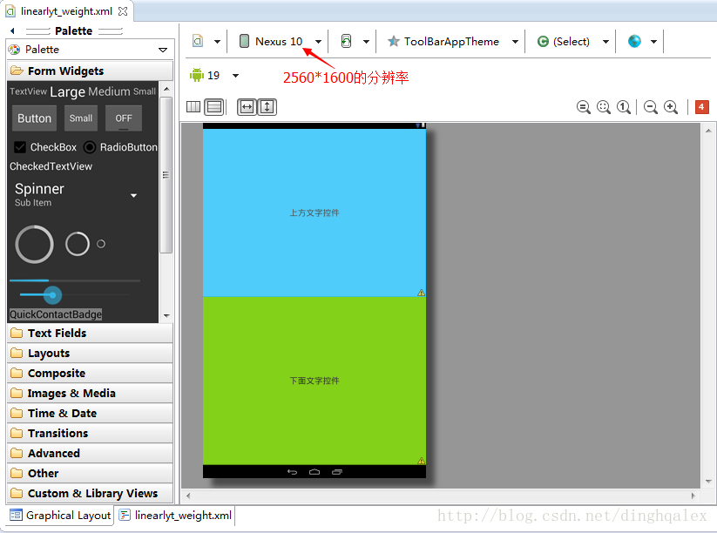
Task: Expand the Images & Media category
Action: (x=90, y=394)
